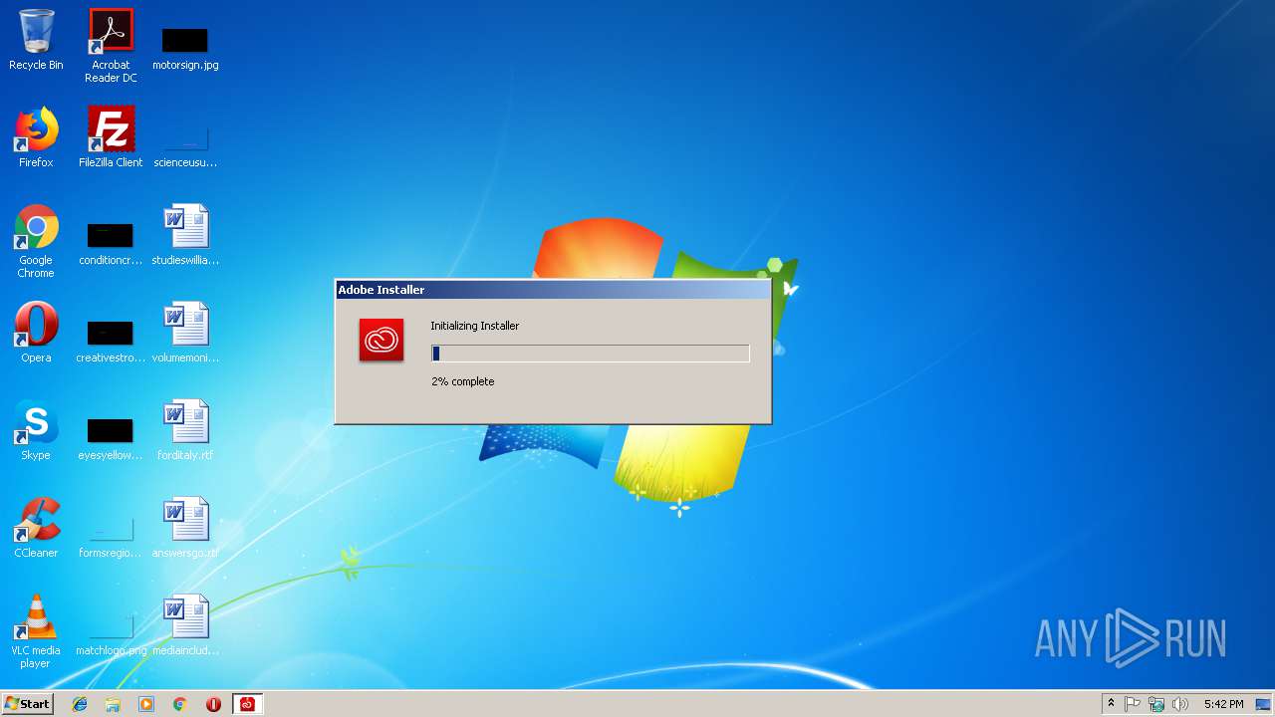Open Windows Explorer from taskbar
1275x717 pixels.
click(x=113, y=704)
